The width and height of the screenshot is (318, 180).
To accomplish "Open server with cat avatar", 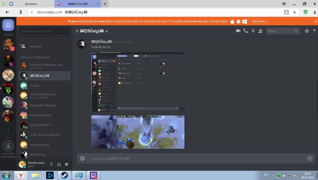I will coord(8,75).
